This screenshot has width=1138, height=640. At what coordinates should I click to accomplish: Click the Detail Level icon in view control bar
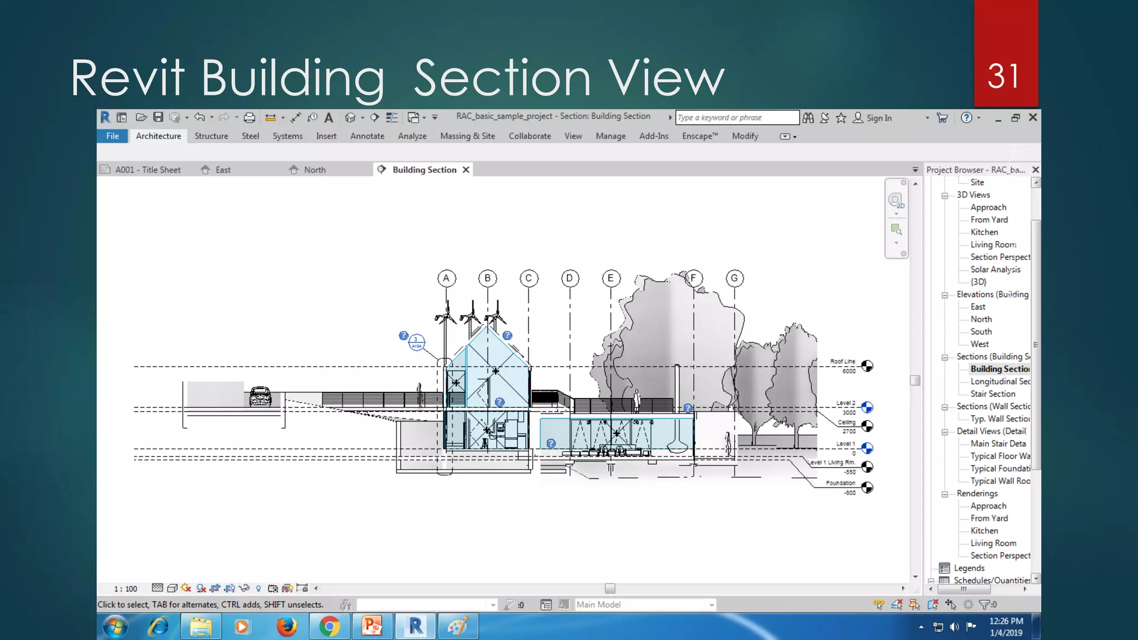[157, 588]
